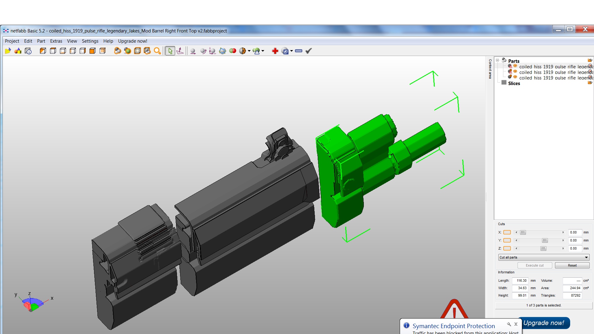Click the Z cut slider thumb

point(543,249)
